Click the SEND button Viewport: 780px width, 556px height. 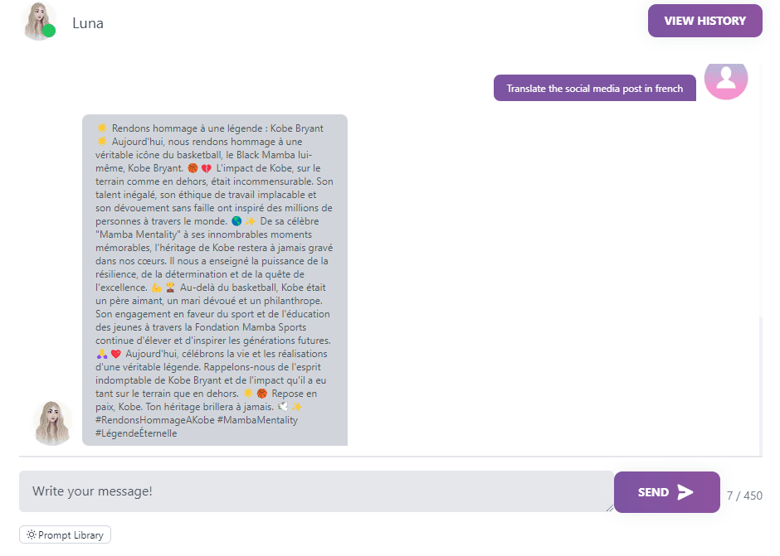click(666, 492)
